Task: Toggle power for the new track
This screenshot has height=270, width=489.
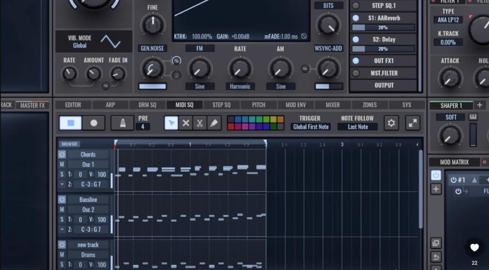Action: coord(62,245)
